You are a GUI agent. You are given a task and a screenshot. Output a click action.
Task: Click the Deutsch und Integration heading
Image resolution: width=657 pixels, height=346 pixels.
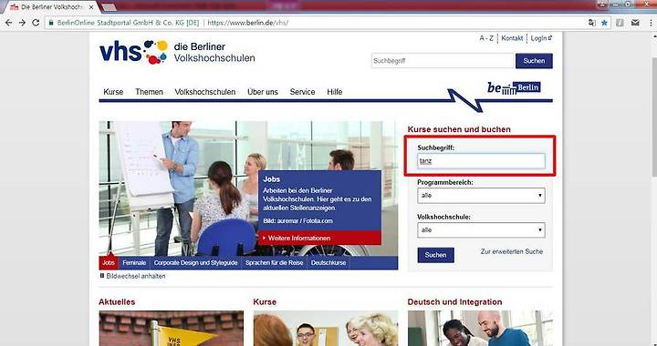pyautogui.click(x=454, y=301)
